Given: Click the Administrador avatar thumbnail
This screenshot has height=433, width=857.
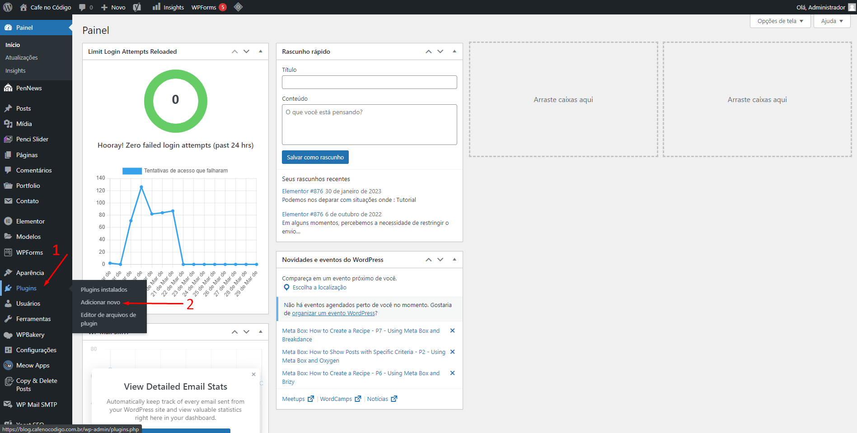Looking at the screenshot, I should (x=852, y=7).
